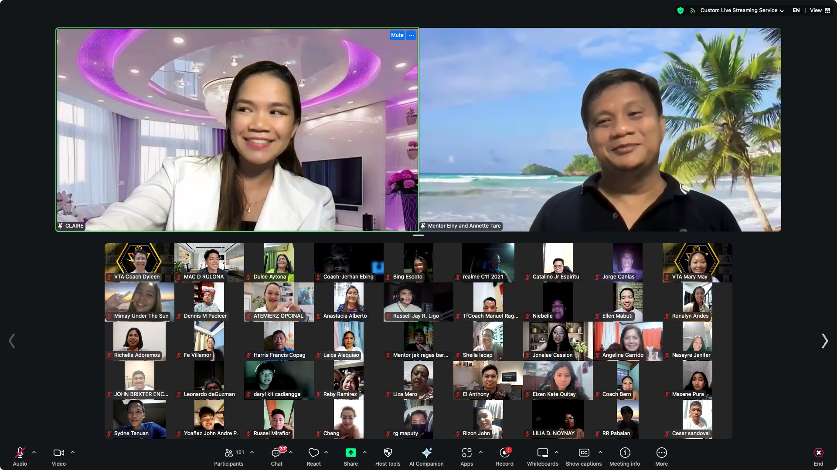Mute CLAIRE's video tile
This screenshot has width=837, height=470.
point(397,35)
